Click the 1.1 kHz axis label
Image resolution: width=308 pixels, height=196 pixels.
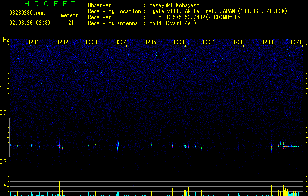click(x=4, y=64)
